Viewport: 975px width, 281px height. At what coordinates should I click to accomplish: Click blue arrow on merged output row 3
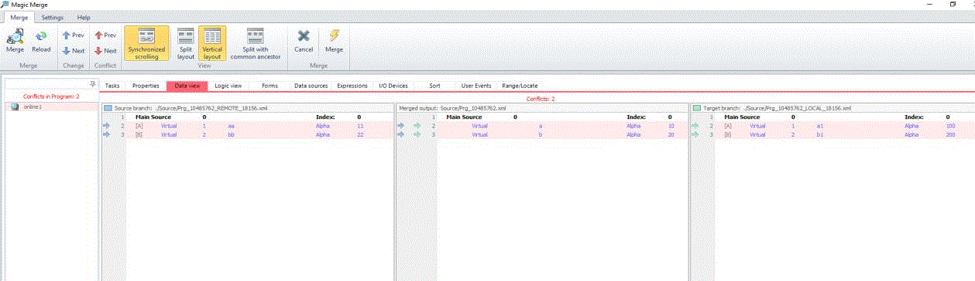coord(400,134)
